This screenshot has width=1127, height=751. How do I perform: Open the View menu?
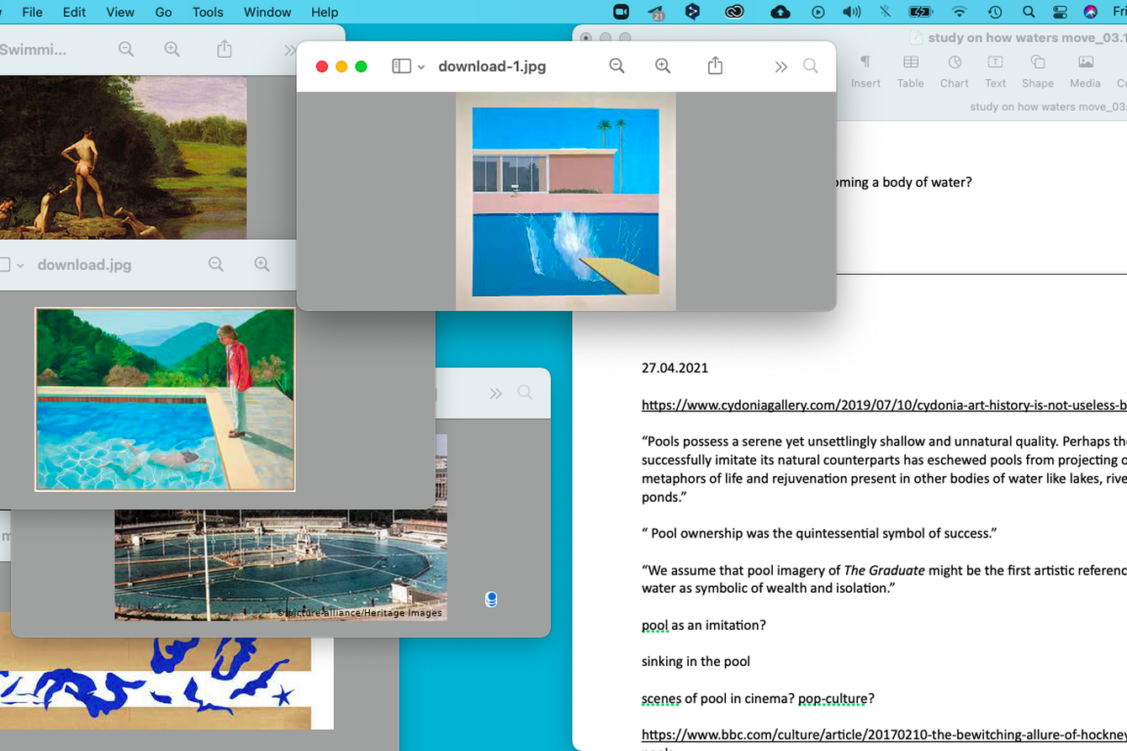pyautogui.click(x=120, y=12)
